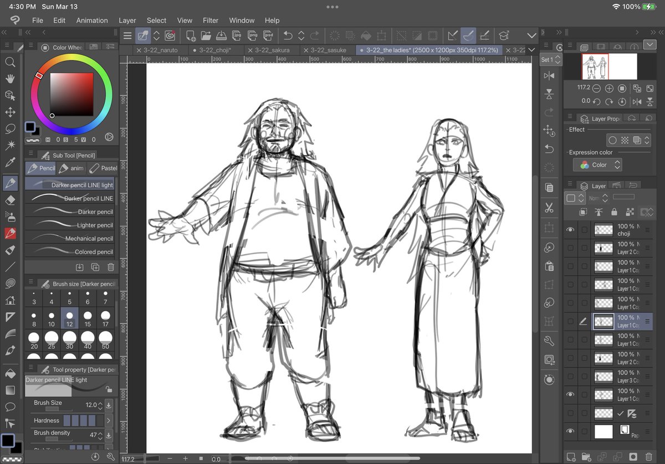Toggle snap to ruler in command bar
This screenshot has height=464, width=665.
tap(453, 35)
